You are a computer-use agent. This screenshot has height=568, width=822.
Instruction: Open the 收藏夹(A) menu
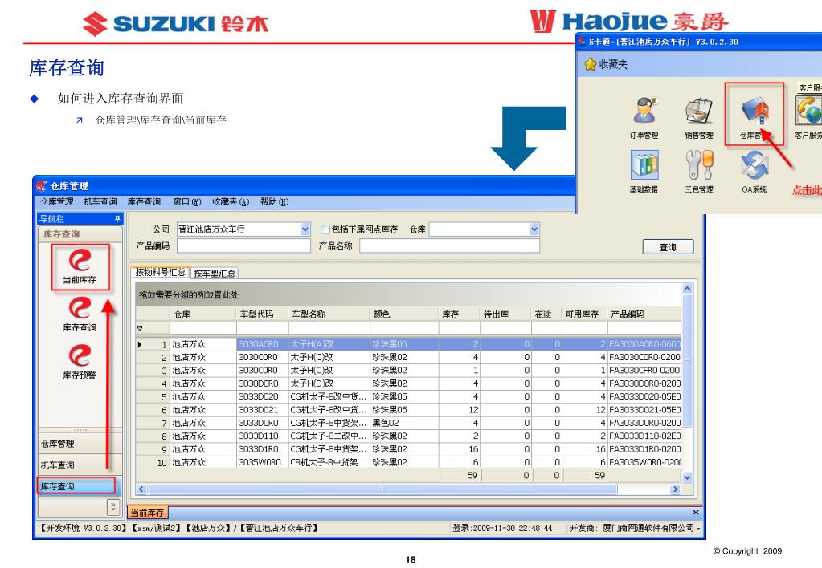tap(231, 201)
